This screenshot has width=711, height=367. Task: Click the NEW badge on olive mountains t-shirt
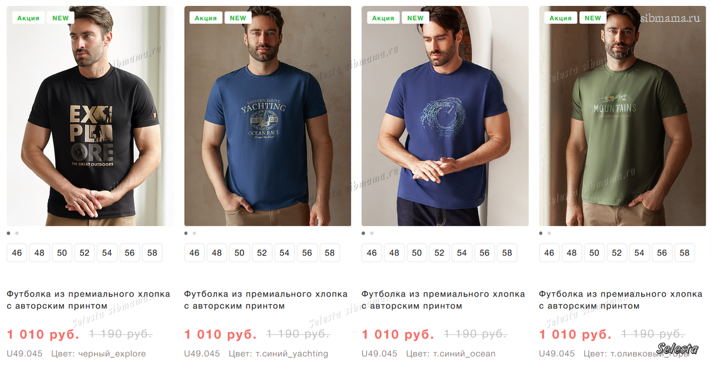593,18
